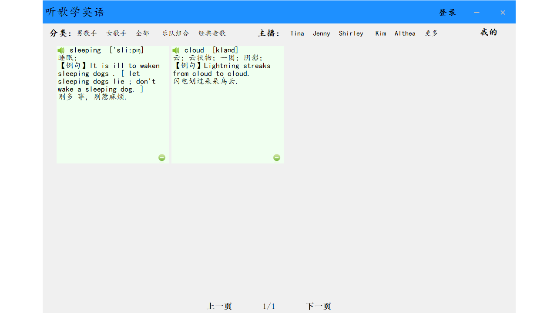The height and width of the screenshot is (313, 557).
Task: Choose host Shirley
Action: [x=351, y=33]
